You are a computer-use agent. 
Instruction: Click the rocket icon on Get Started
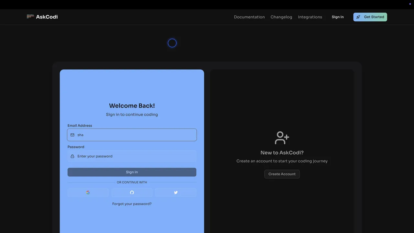coord(358,17)
